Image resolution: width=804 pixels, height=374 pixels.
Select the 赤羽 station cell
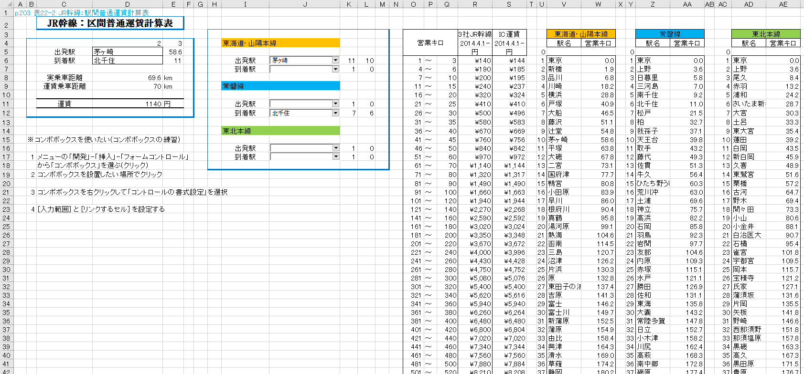click(749, 86)
